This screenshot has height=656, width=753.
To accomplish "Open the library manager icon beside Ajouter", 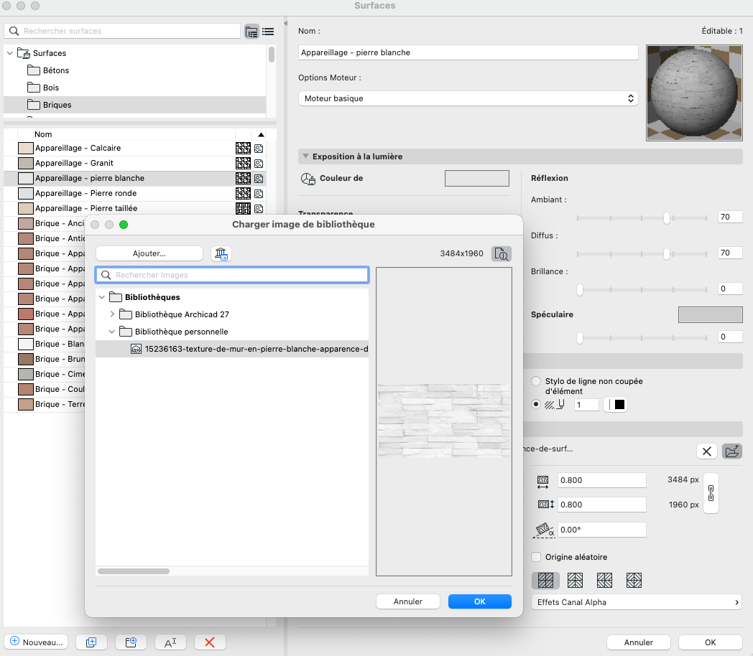I will 221,253.
